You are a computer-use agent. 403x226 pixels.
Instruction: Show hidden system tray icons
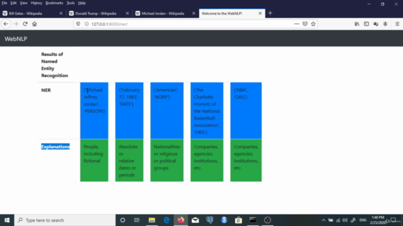323,220
